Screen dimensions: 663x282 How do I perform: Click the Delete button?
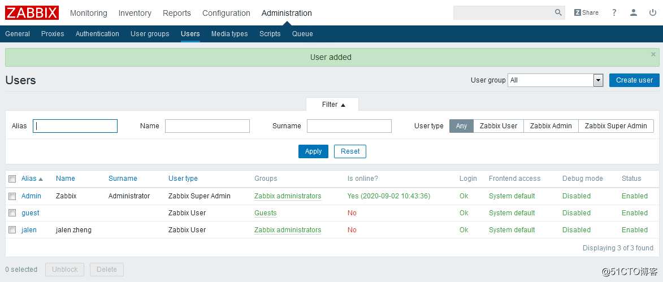(107, 270)
